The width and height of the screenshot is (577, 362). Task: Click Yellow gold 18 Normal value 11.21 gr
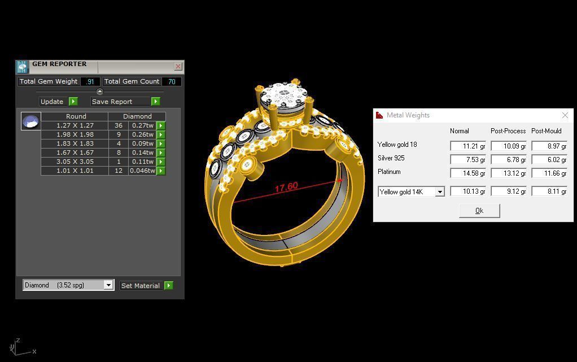tap(467, 146)
